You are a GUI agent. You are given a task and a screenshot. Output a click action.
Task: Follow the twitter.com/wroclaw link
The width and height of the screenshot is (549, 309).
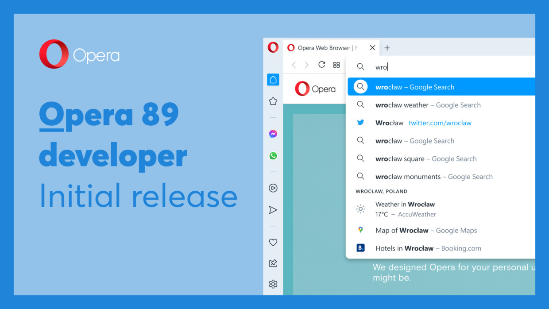(x=440, y=123)
